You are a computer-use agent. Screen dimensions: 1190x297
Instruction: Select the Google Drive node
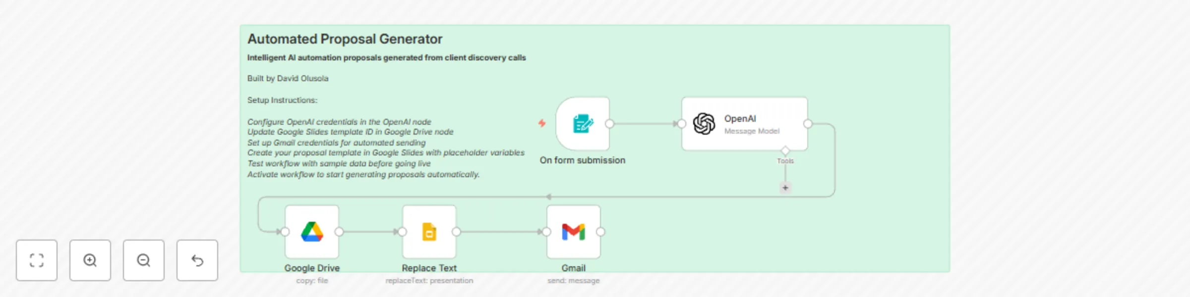(312, 232)
